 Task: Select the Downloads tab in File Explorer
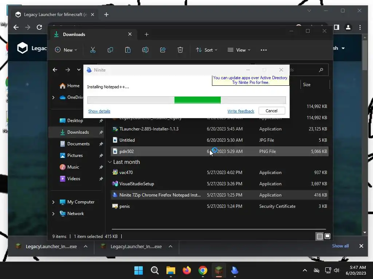tap(93, 35)
